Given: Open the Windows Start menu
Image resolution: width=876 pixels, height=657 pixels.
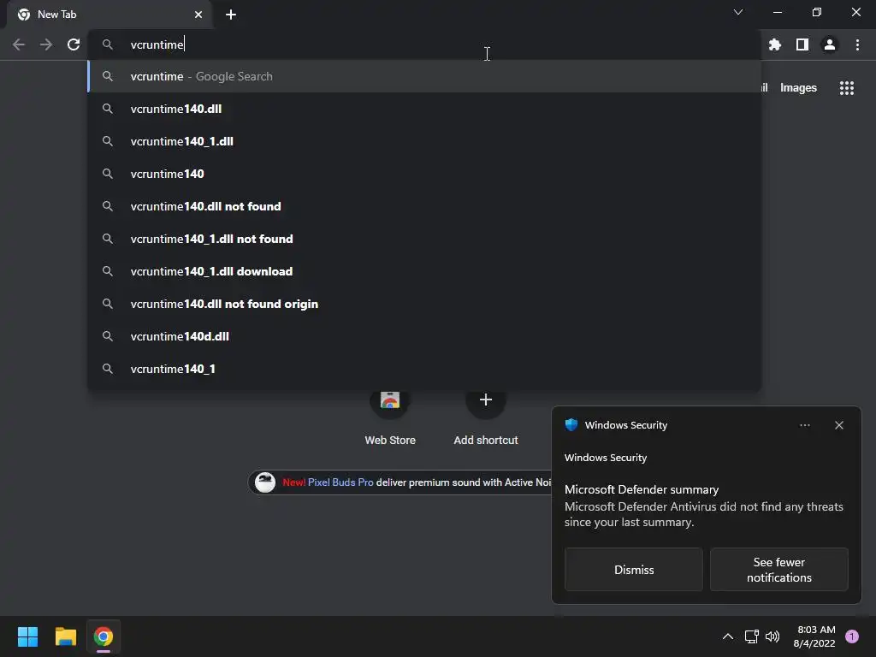Looking at the screenshot, I should (27, 636).
